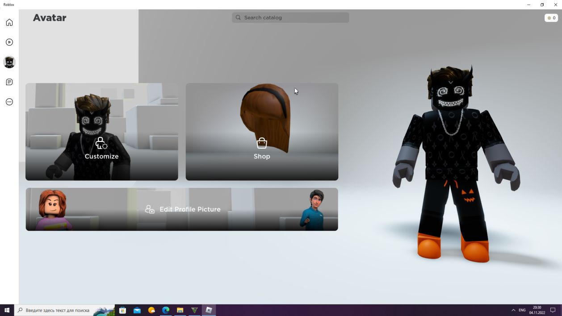Click the Search catalog field

click(290, 17)
